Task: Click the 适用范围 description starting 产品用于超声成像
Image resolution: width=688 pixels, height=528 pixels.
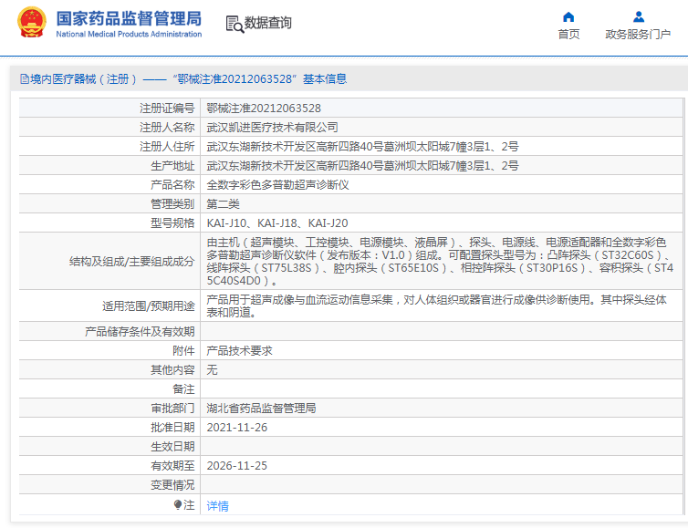Action: 436,306
